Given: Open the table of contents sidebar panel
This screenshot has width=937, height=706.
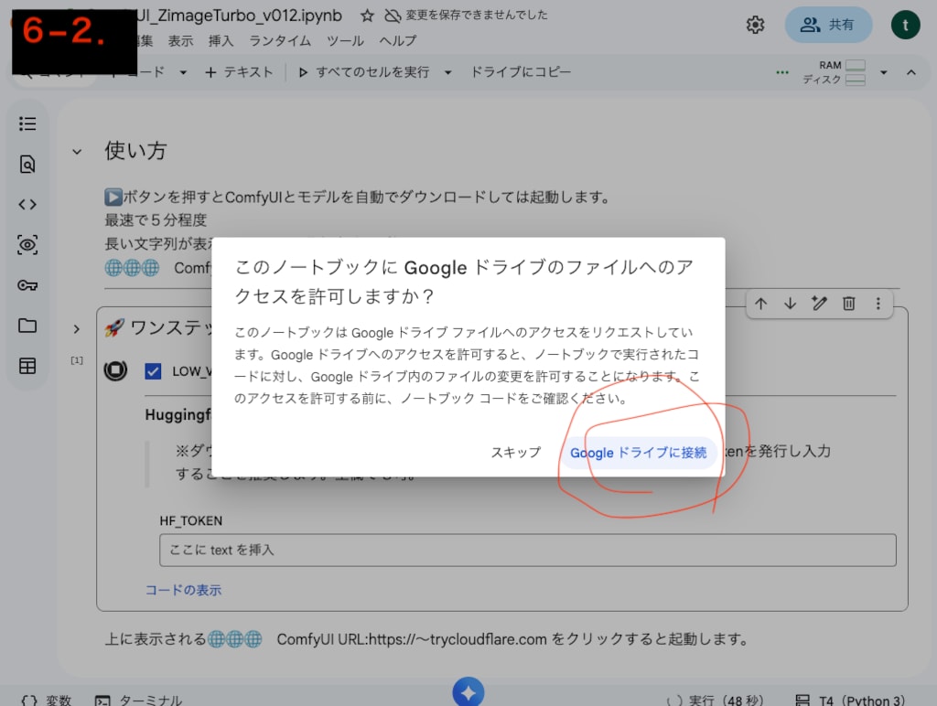Looking at the screenshot, I should (27, 123).
